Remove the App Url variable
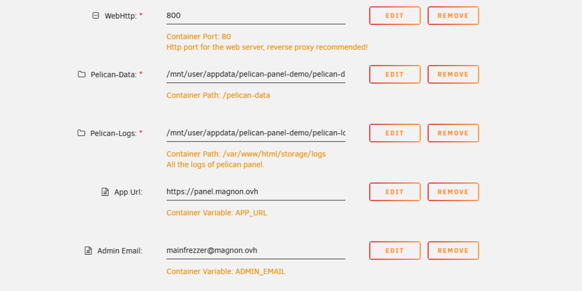 pos(453,192)
